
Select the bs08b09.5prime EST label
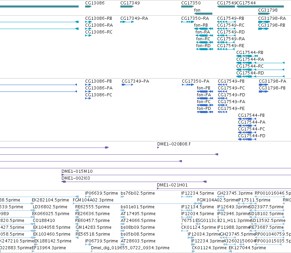138,227
